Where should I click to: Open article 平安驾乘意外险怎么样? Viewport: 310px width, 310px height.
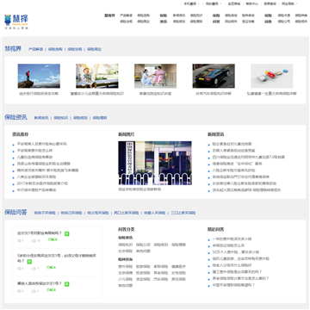click(34, 151)
